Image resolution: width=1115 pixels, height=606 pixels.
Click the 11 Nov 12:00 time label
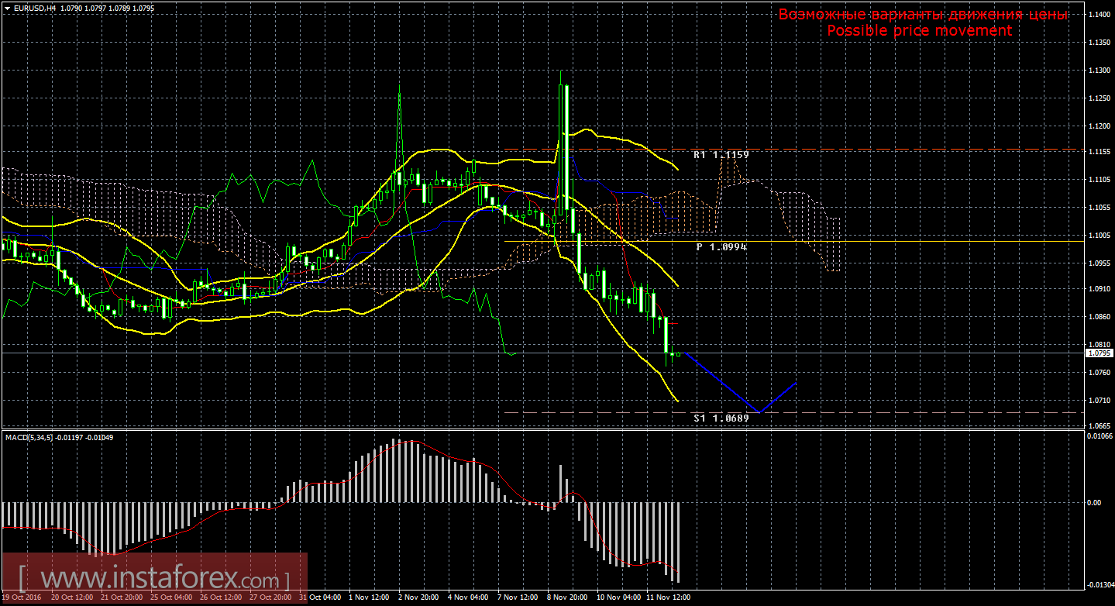(669, 597)
